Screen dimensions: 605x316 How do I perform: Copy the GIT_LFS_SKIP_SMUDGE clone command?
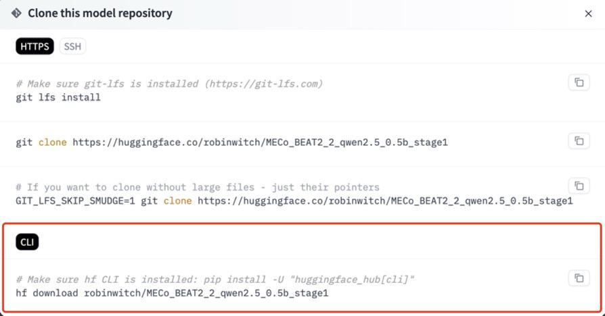point(579,185)
